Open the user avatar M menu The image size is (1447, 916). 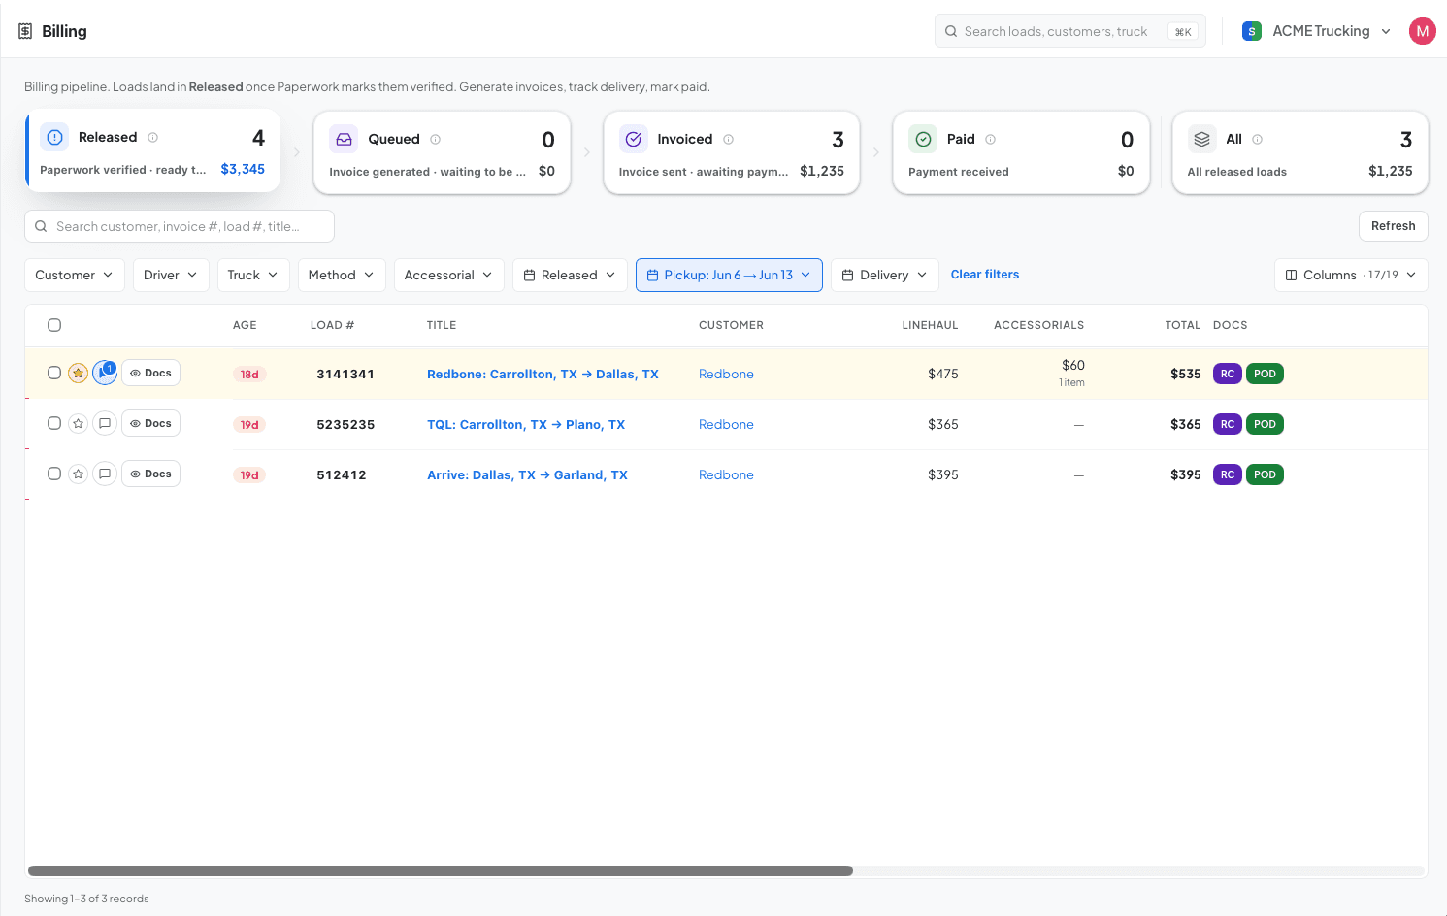point(1422,31)
